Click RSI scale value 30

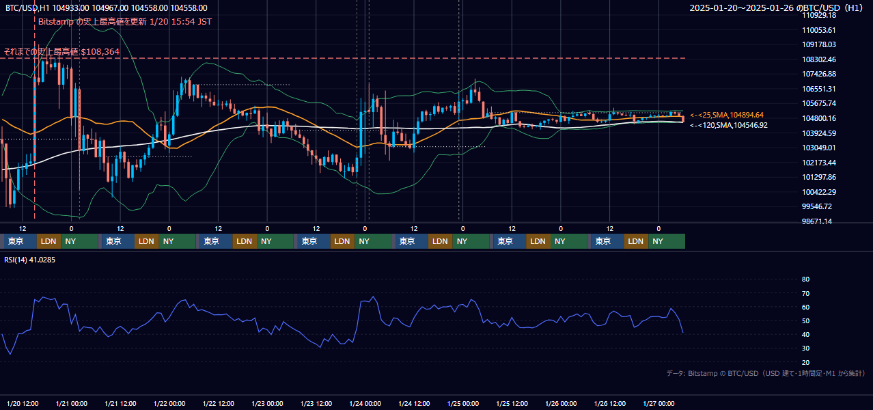(x=805, y=348)
